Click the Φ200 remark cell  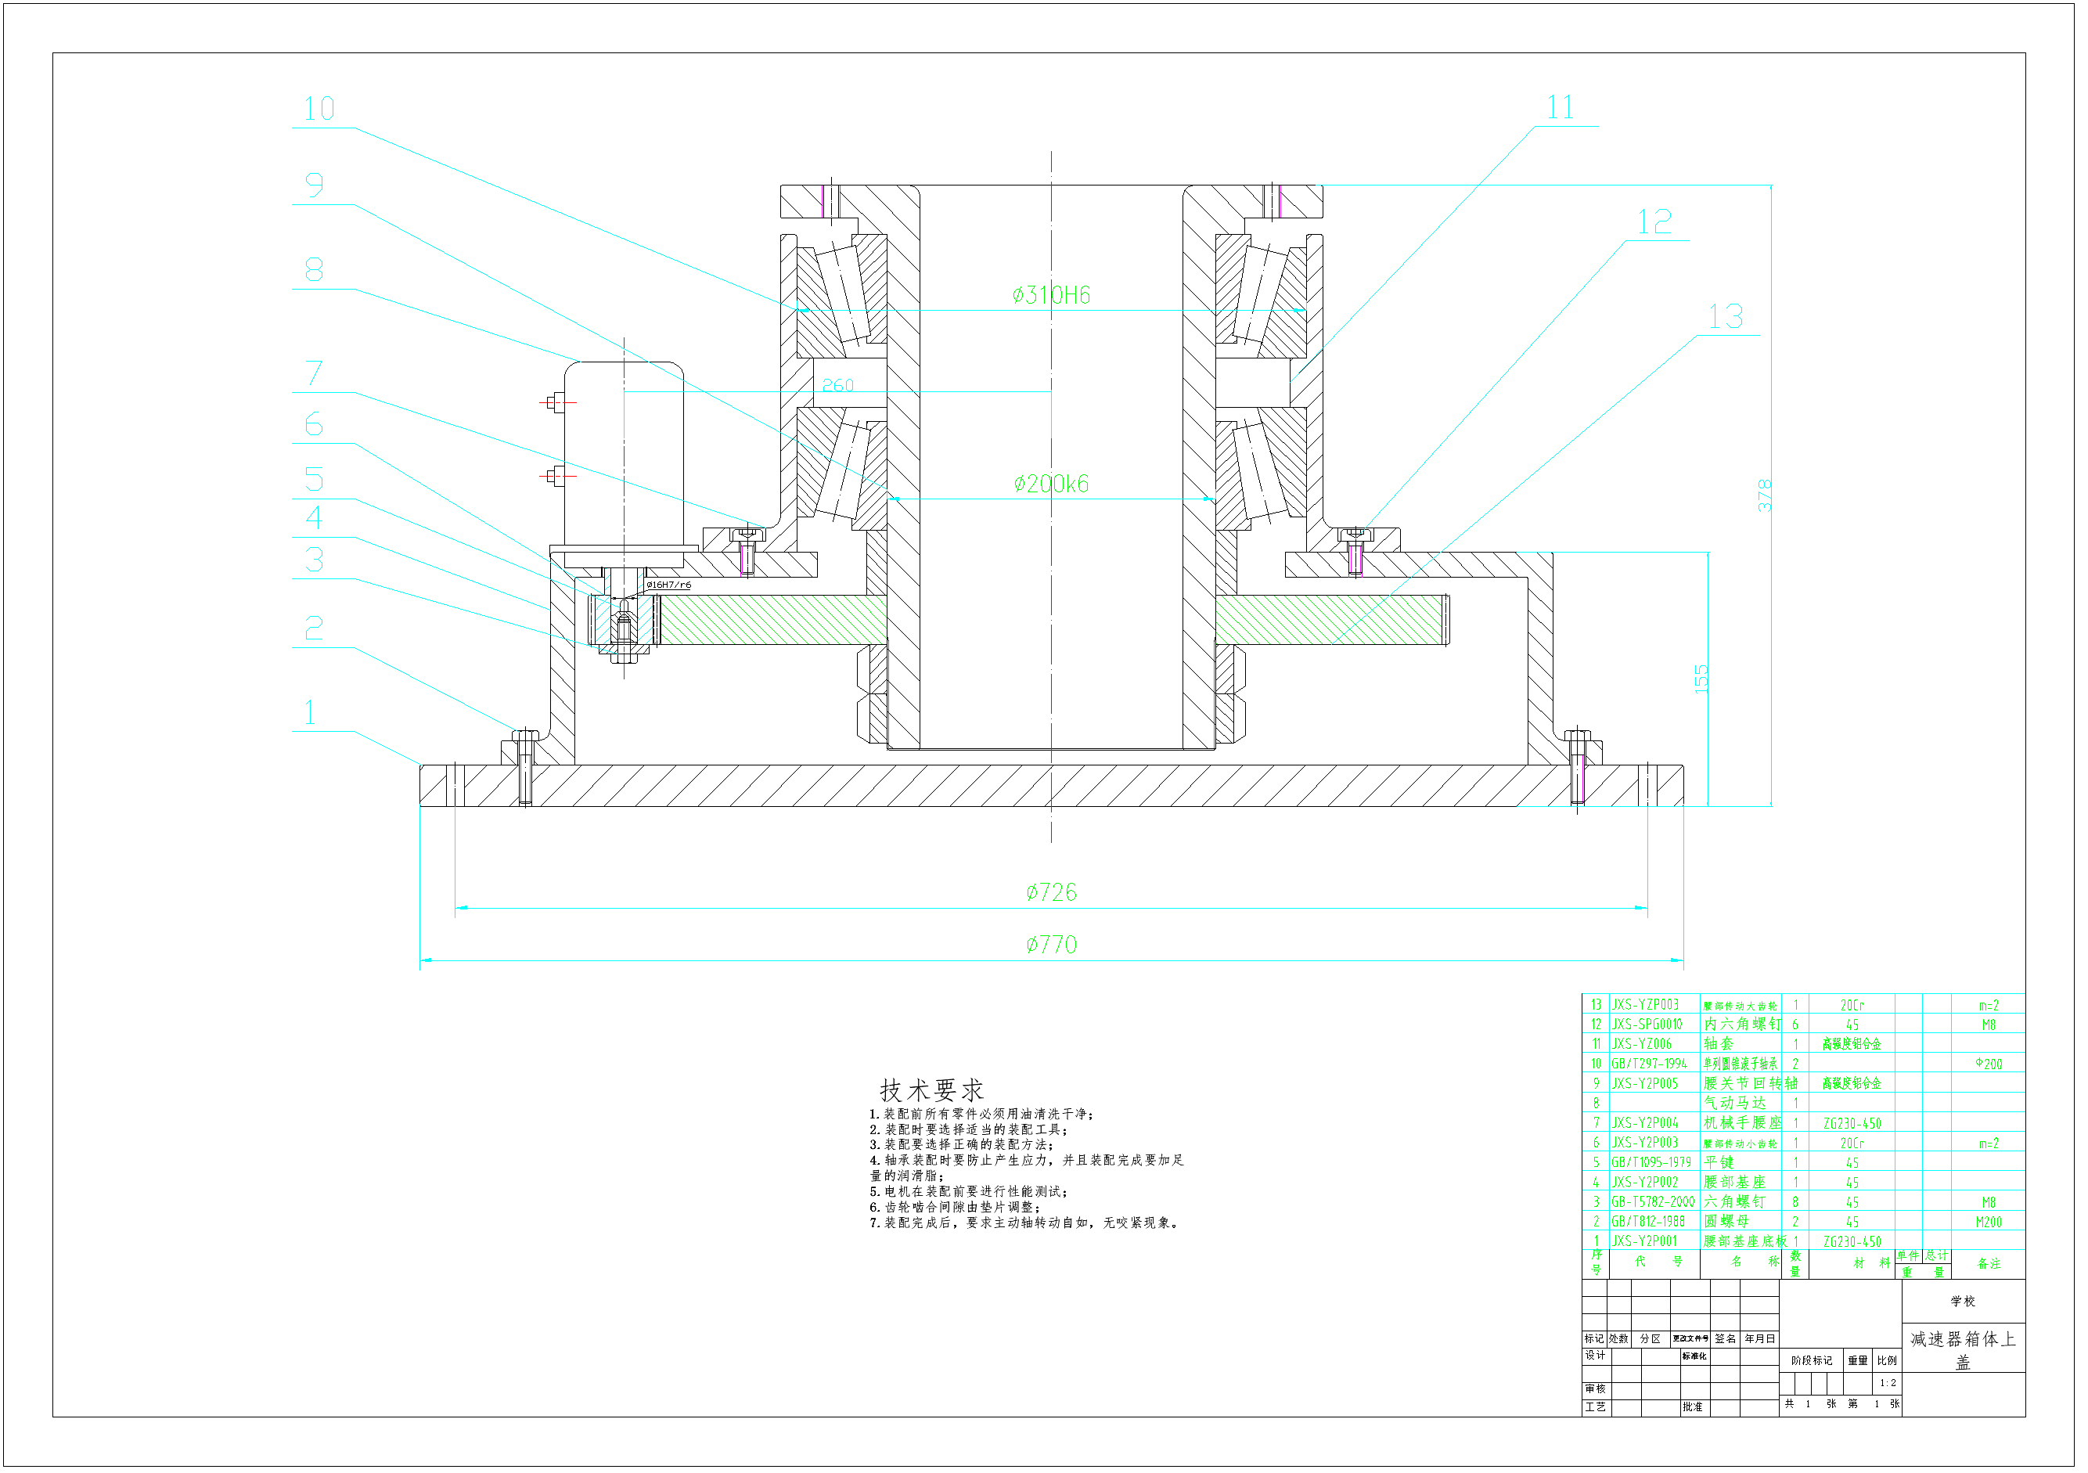tap(1988, 1064)
